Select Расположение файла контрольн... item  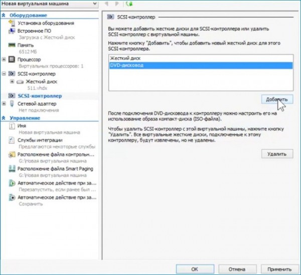(x=56, y=154)
